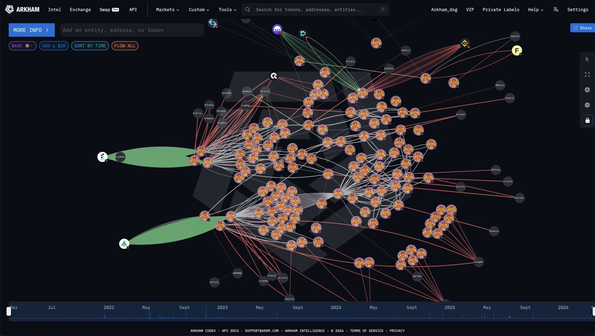Screen dimensions: 595x336
Task: Click the search magnifier icon
Action: [x=248, y=9]
